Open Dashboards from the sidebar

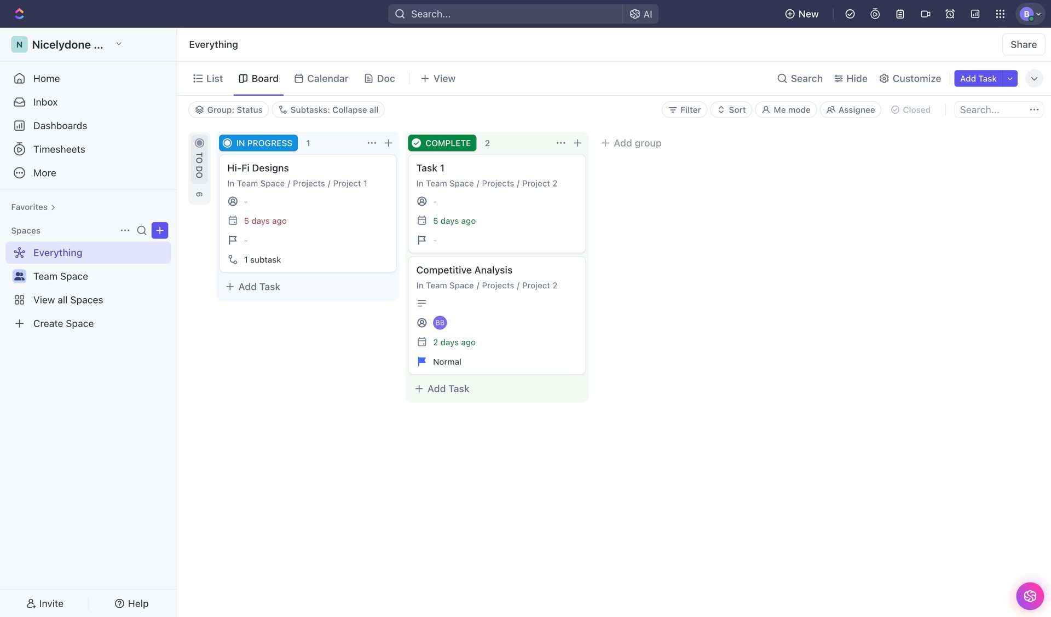[60, 125]
